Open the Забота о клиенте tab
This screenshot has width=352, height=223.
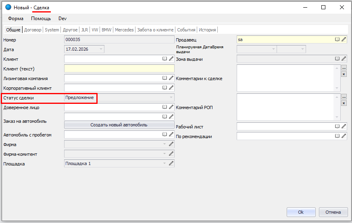(155, 30)
